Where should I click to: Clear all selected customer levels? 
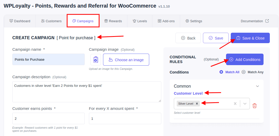235,104
